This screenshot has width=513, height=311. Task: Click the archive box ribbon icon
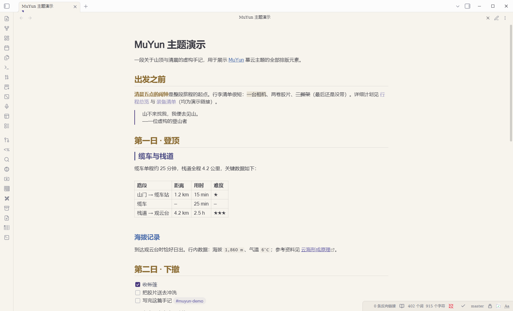click(x=7, y=208)
